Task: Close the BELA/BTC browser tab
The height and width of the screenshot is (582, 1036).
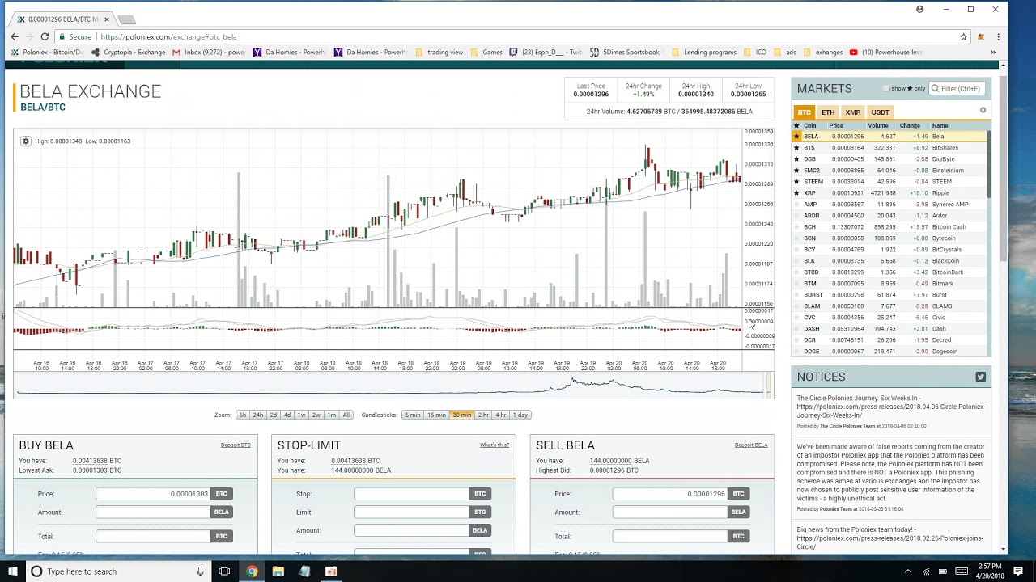Action: pos(106,19)
